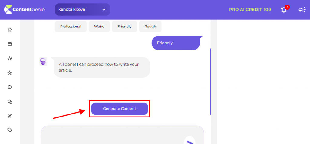The height and width of the screenshot is (144, 310).
Task: Send message with paper plane button
Action: (190, 141)
